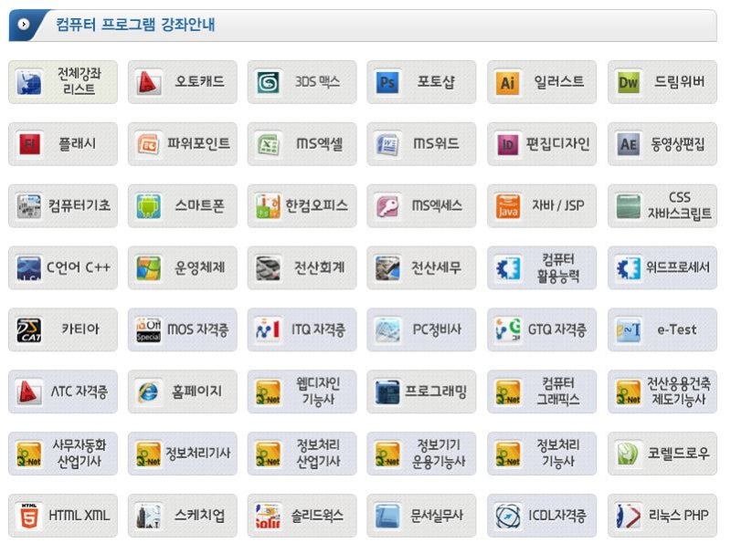Click the Access key icon for MS엑세스

click(387, 206)
